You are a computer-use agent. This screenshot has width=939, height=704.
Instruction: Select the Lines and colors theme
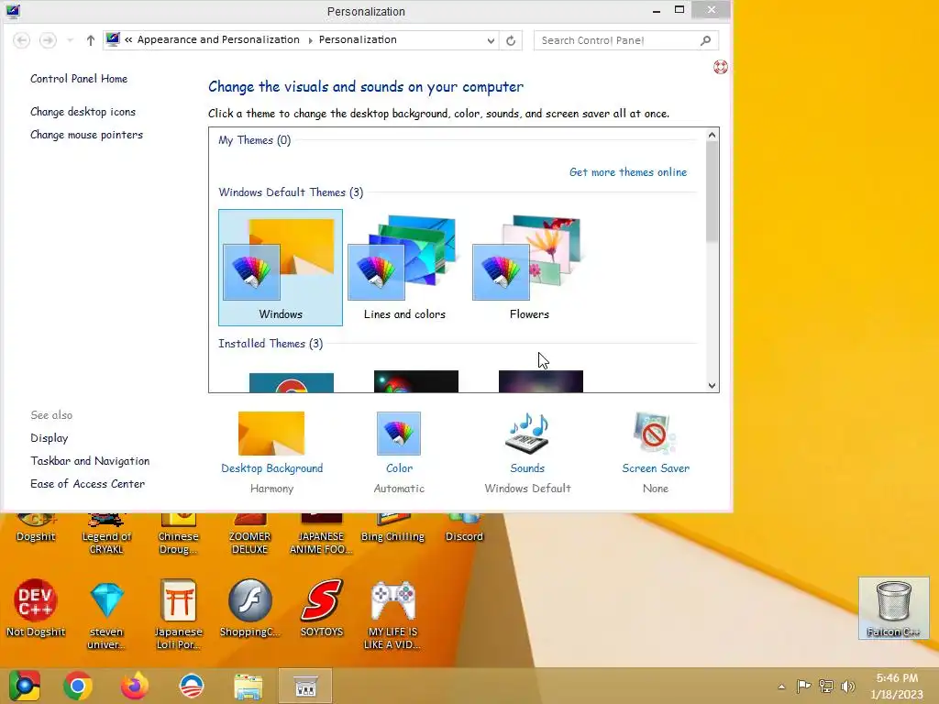click(x=404, y=267)
